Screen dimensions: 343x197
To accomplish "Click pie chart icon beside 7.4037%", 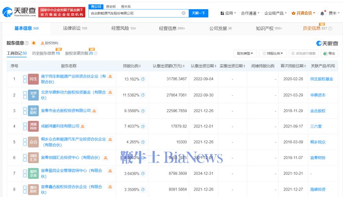I will click(x=143, y=126).
